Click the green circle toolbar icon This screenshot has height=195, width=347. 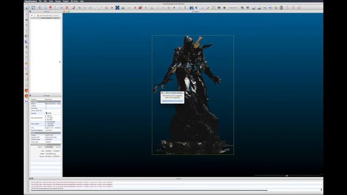click(224, 8)
